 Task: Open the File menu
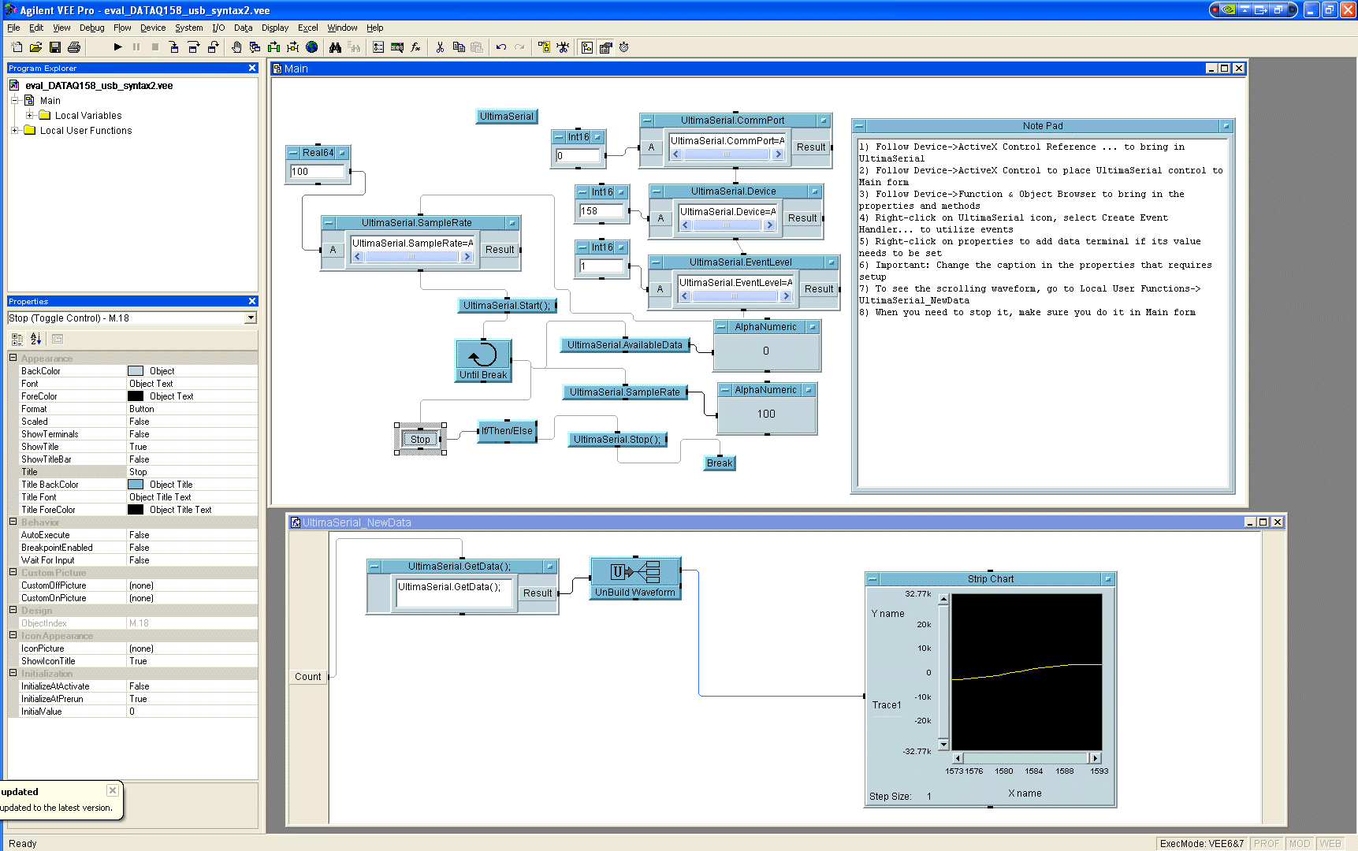[x=13, y=28]
